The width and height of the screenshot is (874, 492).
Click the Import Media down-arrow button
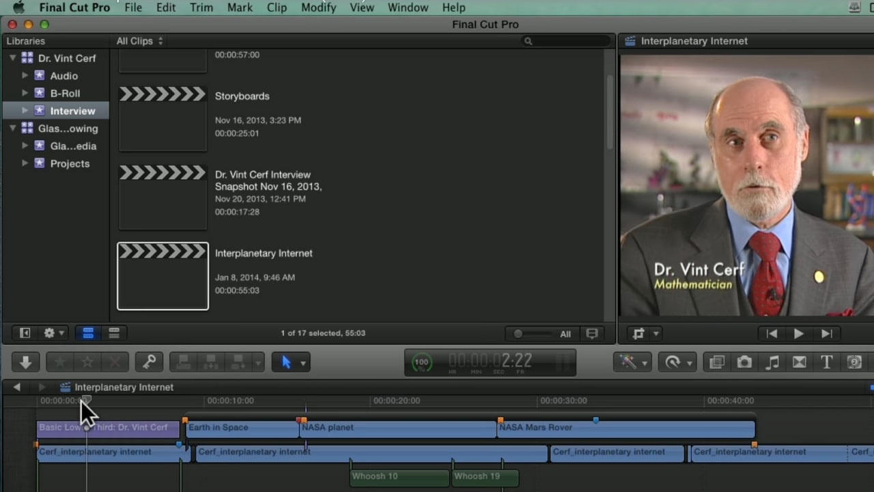(x=26, y=361)
